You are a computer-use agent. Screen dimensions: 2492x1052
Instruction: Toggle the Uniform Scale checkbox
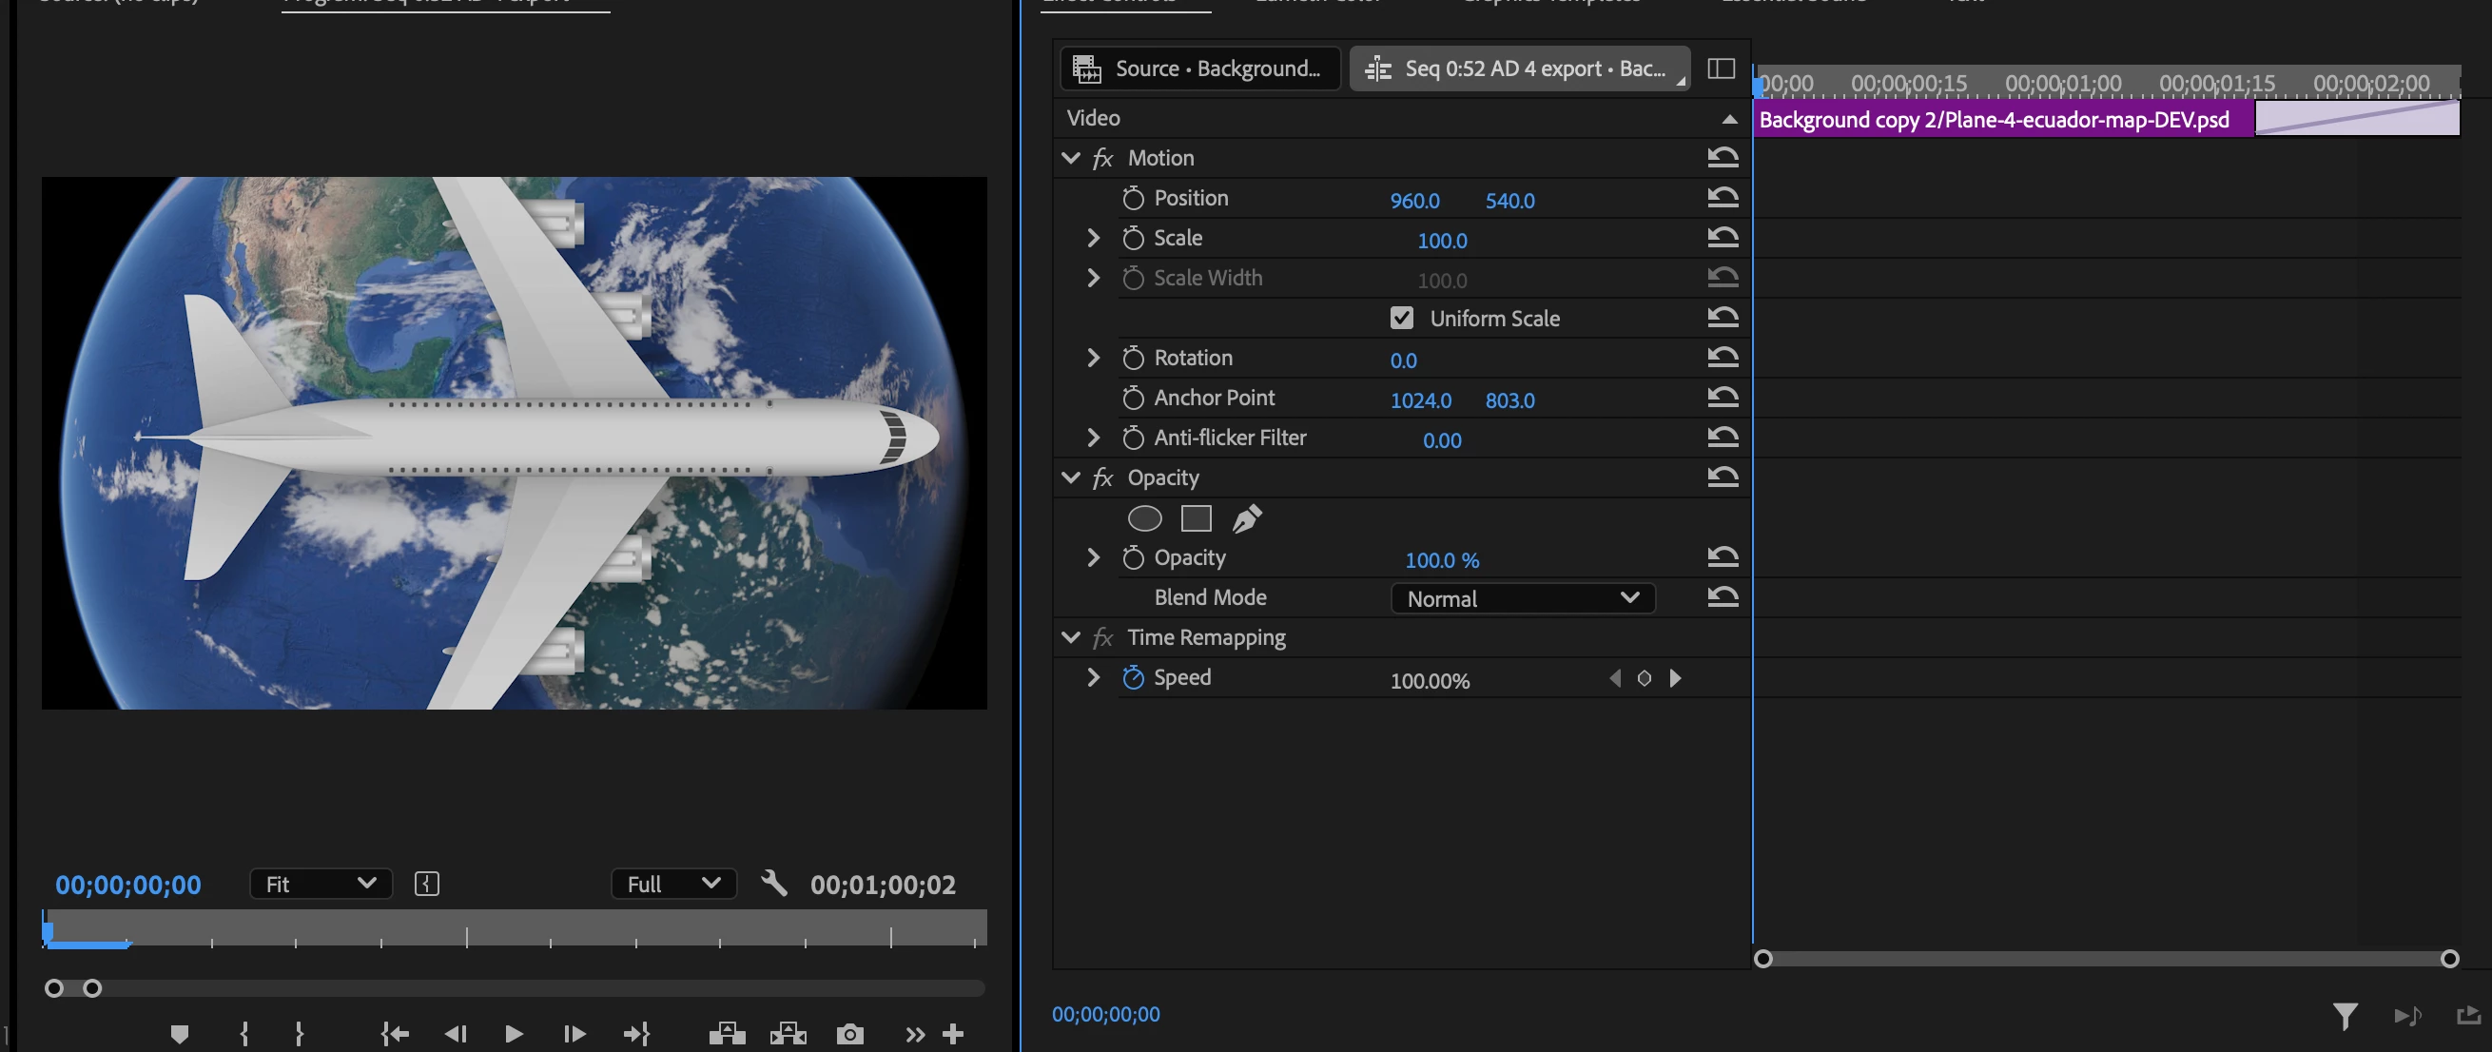click(x=1401, y=318)
